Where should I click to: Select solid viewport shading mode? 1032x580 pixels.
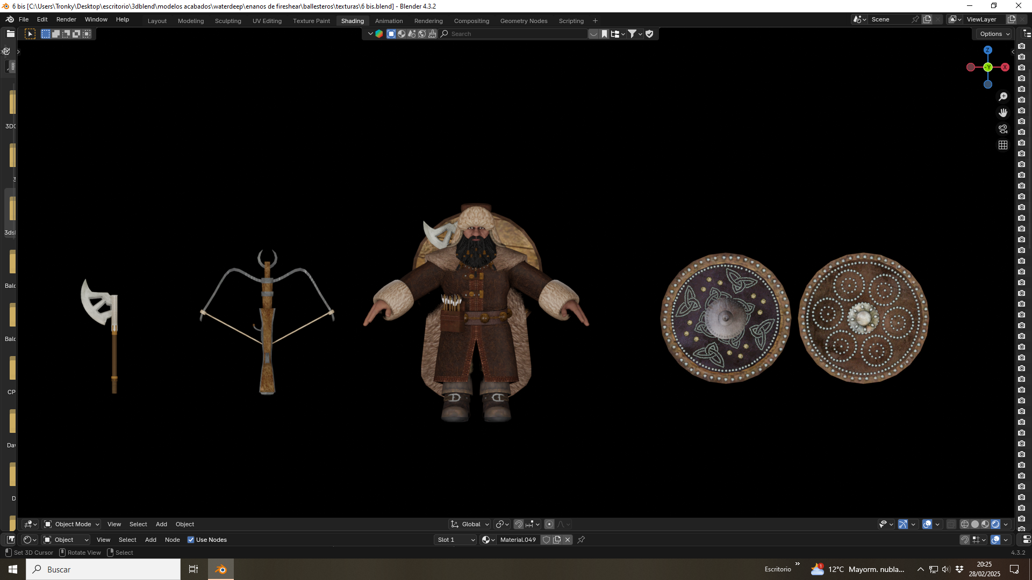(975, 524)
